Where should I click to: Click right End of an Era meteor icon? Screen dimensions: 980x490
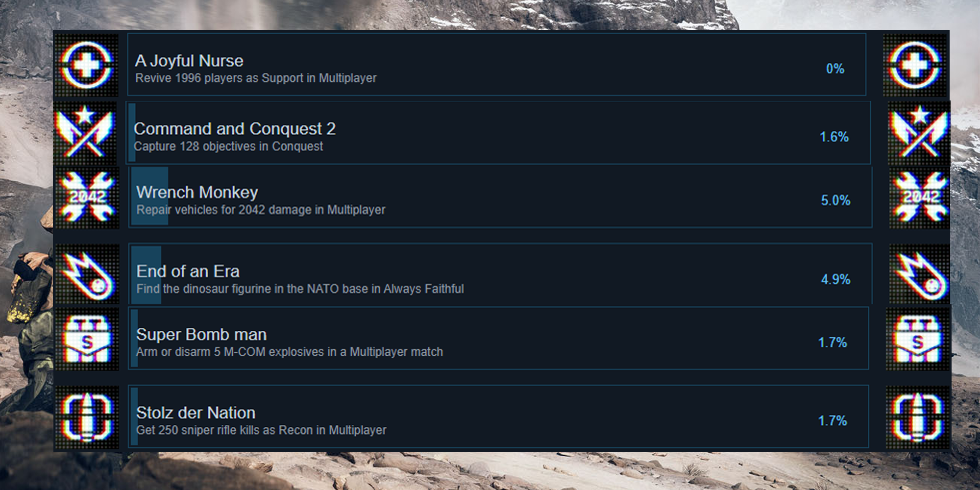point(920,274)
